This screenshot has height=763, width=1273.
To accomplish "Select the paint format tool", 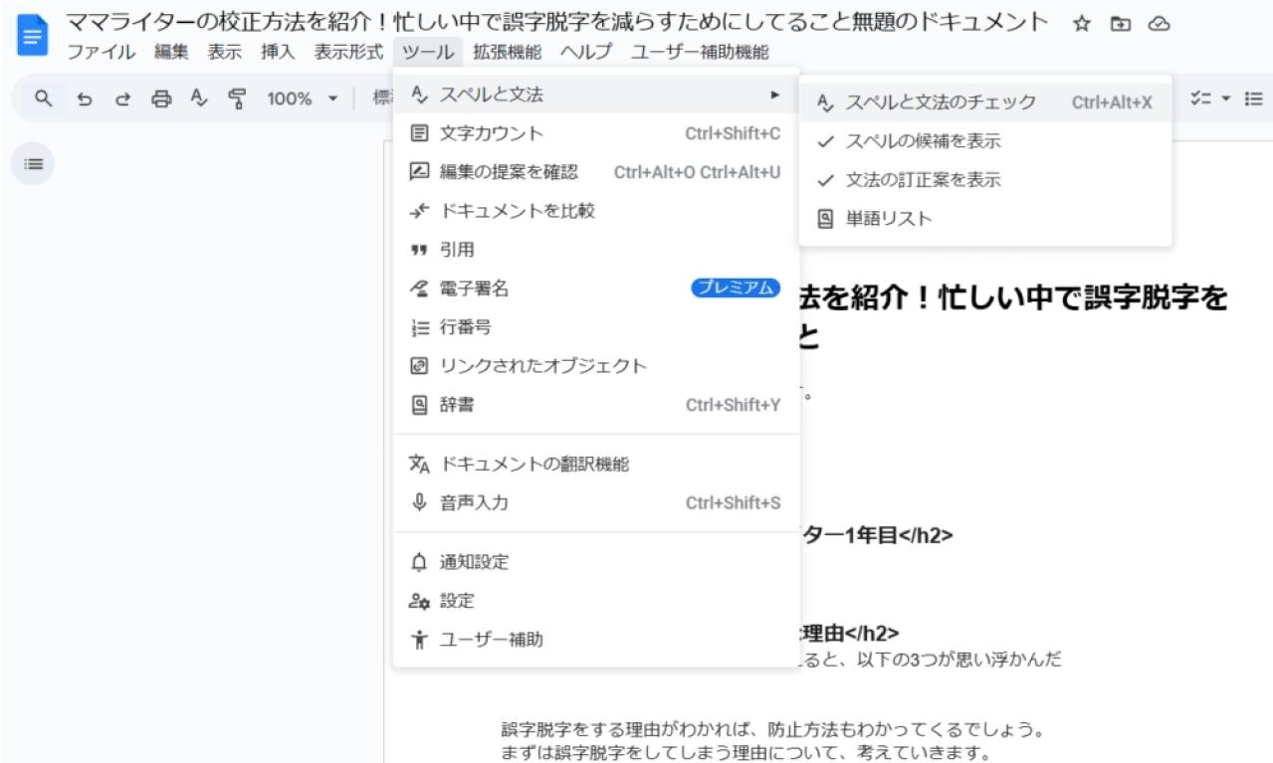I will tap(237, 98).
